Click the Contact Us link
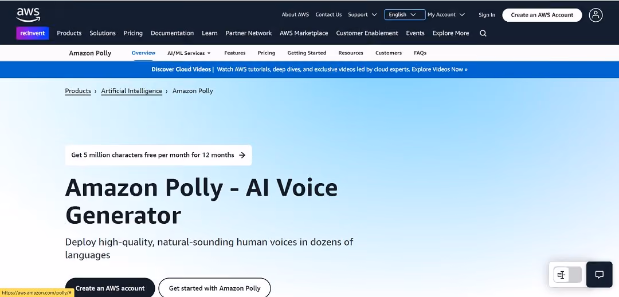This screenshot has height=297, width=619. (x=328, y=14)
